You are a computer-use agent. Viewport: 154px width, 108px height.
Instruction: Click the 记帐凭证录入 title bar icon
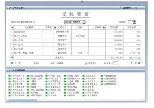10,8
